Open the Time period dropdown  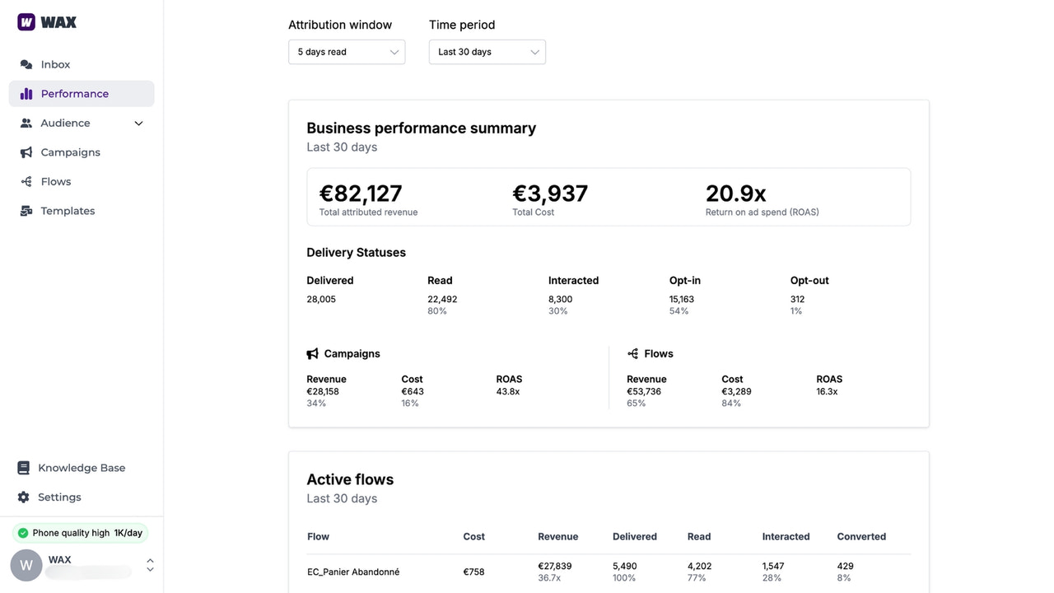tap(487, 51)
